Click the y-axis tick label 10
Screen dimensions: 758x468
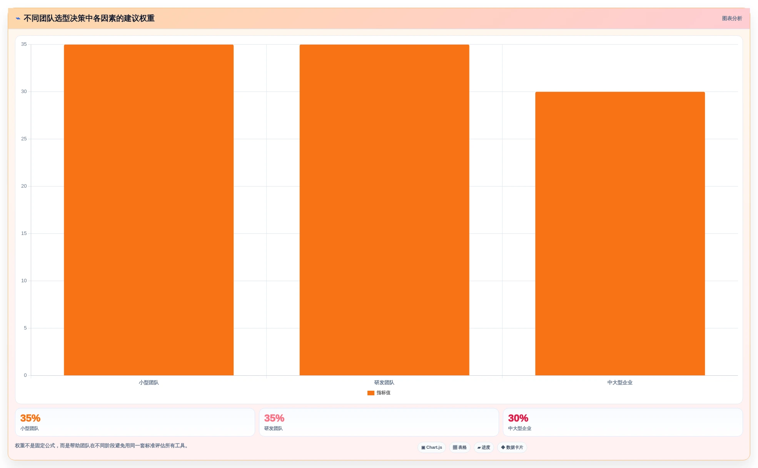point(24,281)
